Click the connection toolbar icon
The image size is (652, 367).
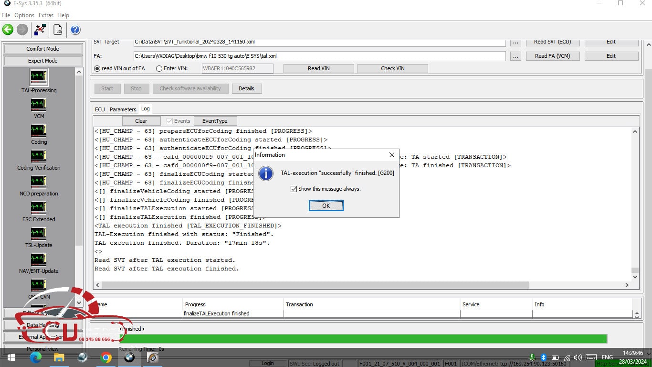point(41,30)
